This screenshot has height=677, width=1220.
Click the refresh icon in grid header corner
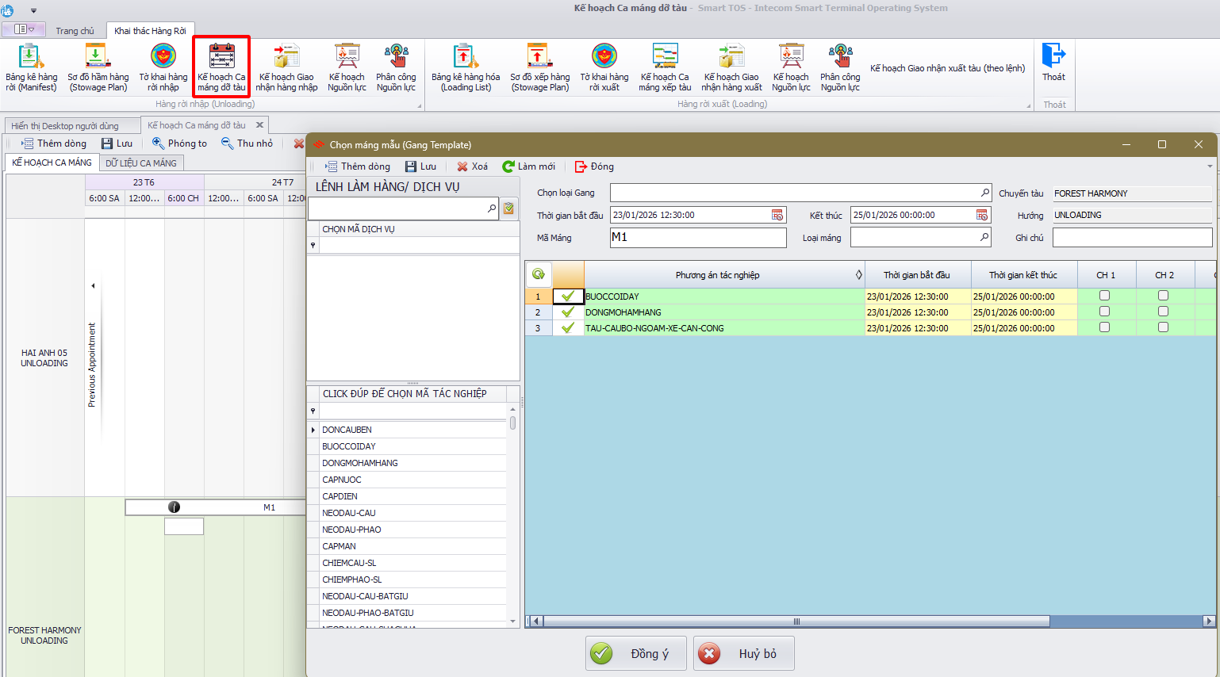(x=539, y=274)
